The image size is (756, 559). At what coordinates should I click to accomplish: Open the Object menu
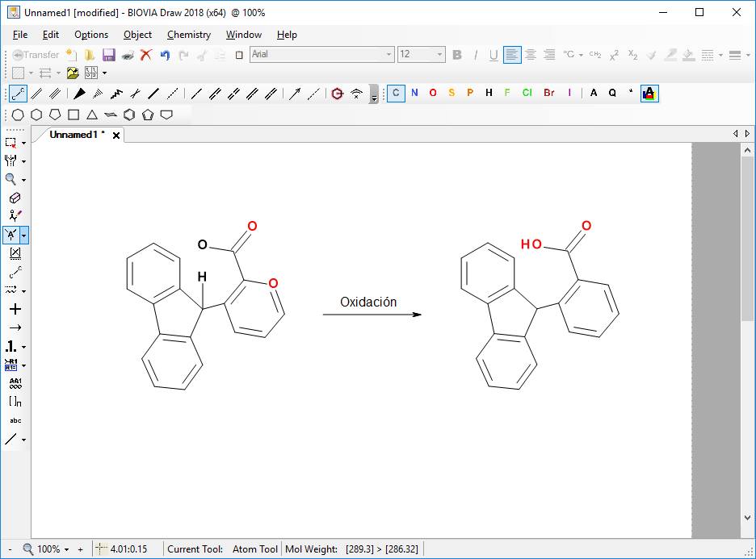tap(137, 35)
